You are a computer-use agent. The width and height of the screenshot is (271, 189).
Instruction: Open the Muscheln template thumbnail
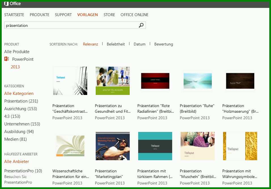[x=198, y=146]
